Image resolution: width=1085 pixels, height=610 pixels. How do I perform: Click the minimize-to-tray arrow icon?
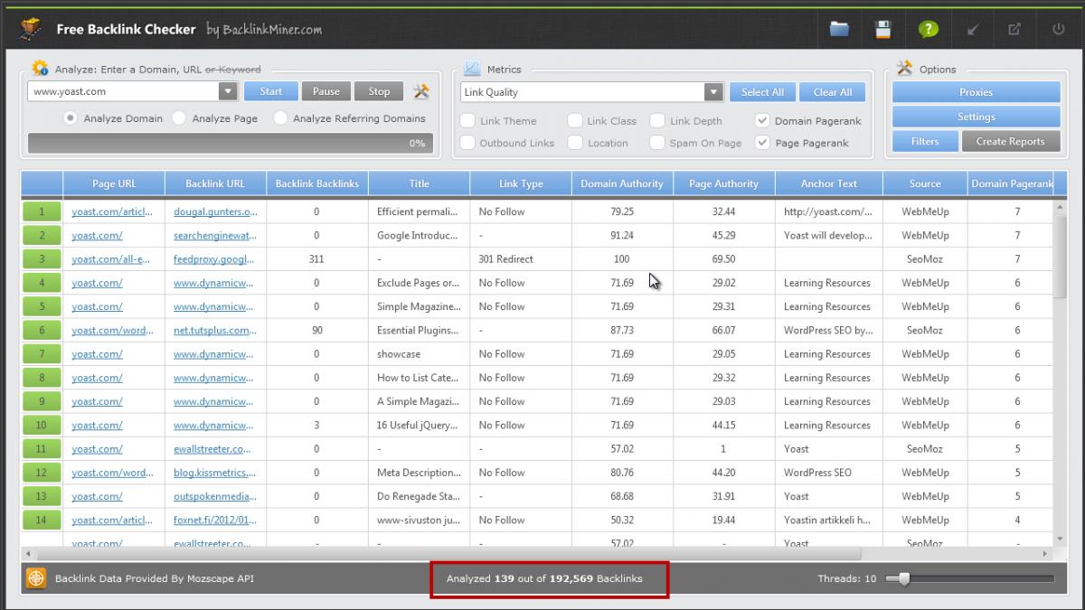973,29
